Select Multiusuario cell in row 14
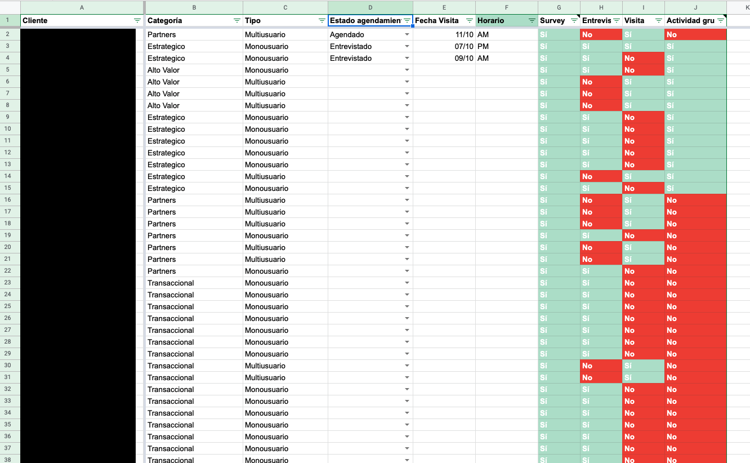750x463 pixels. point(285,176)
